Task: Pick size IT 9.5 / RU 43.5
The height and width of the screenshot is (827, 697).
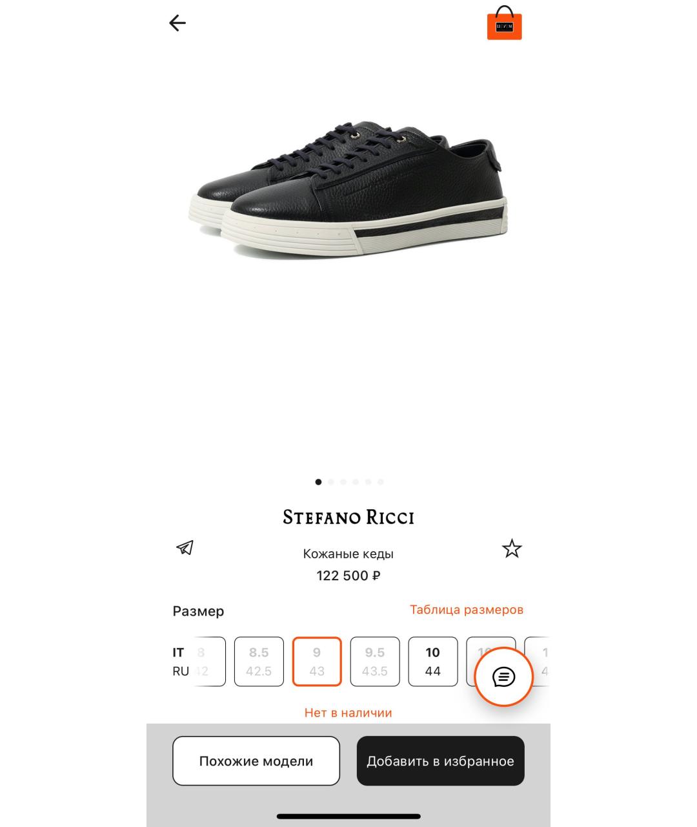Action: [x=375, y=662]
